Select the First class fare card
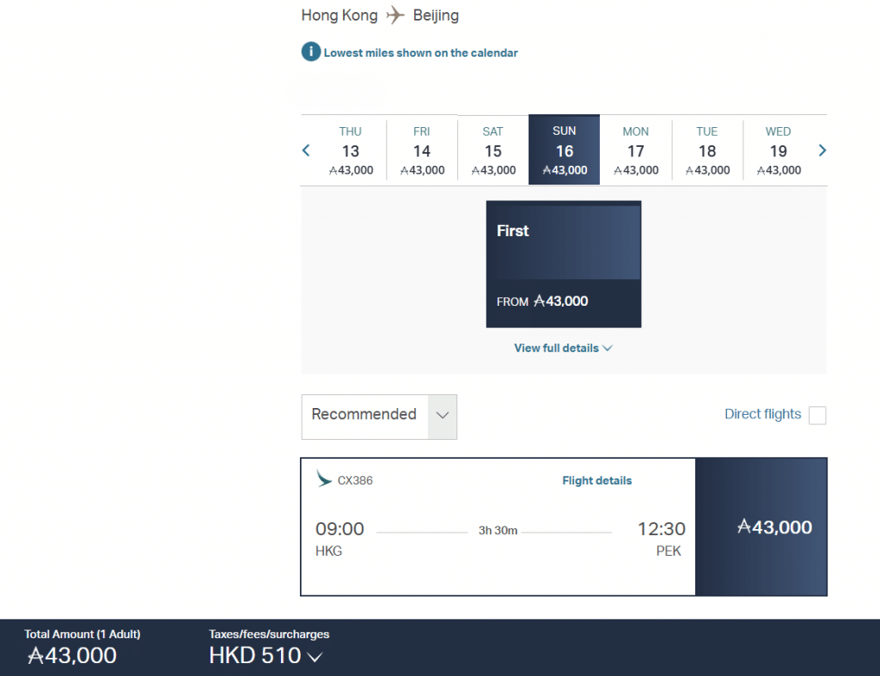This screenshot has height=676, width=880. click(564, 264)
